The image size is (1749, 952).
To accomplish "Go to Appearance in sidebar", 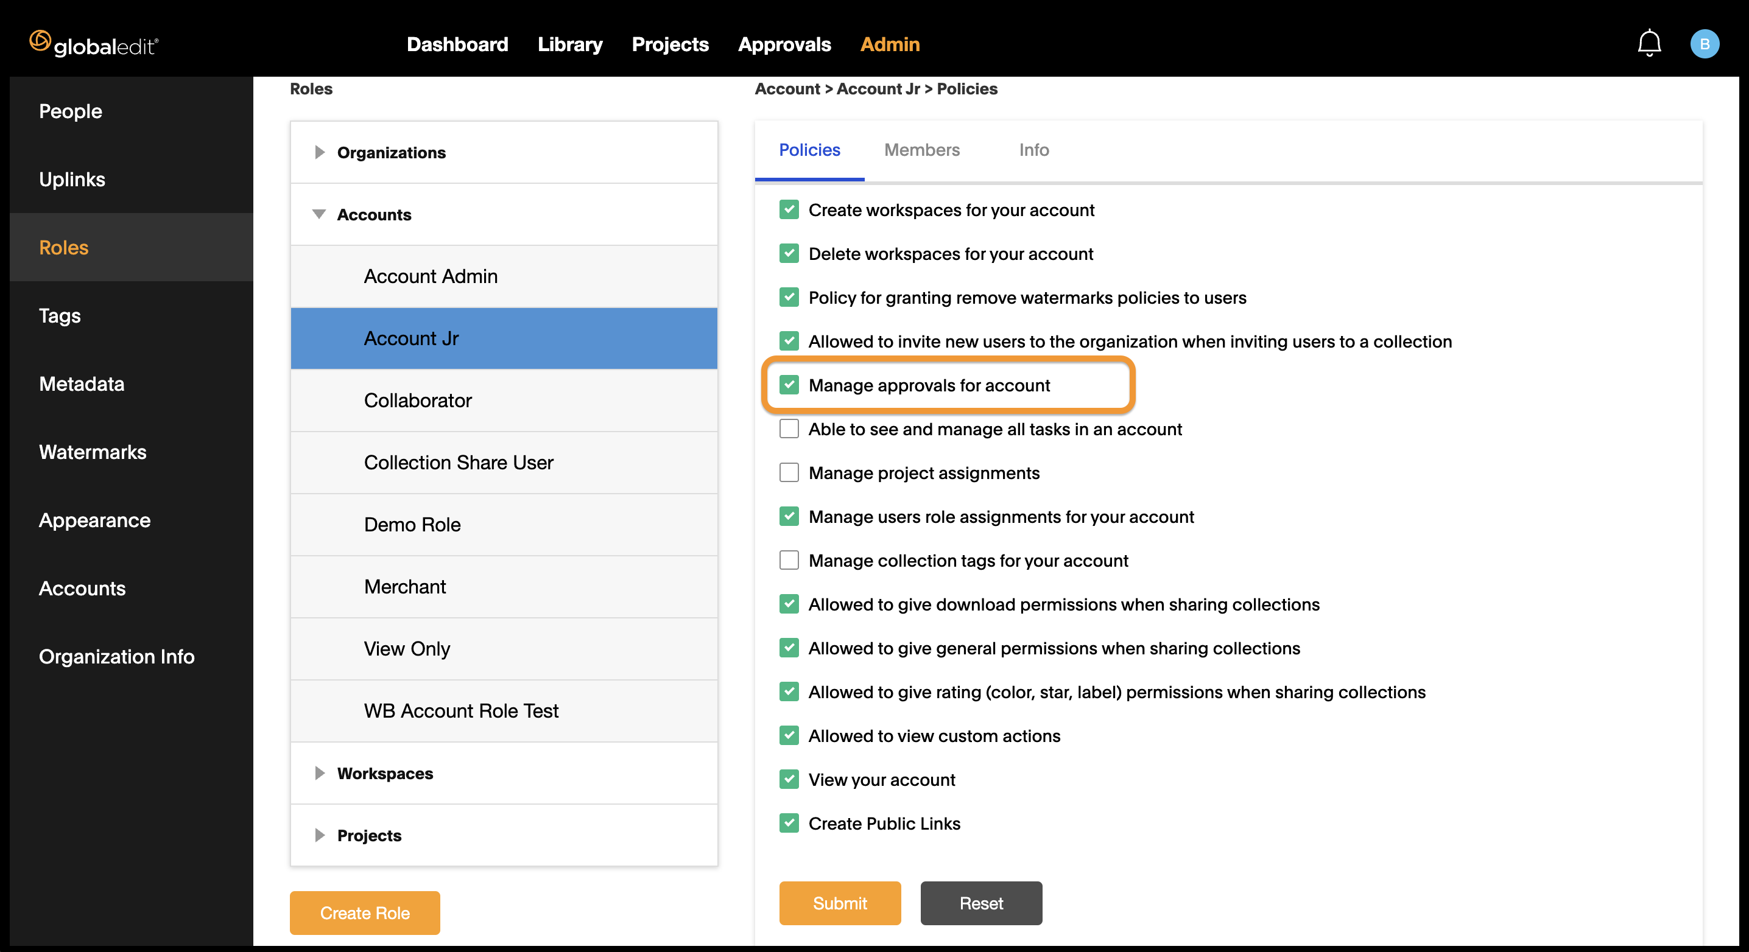I will [x=131, y=520].
